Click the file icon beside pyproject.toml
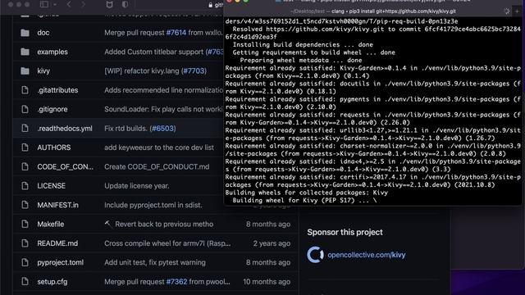The width and height of the screenshot is (525, 295). click(x=25, y=262)
